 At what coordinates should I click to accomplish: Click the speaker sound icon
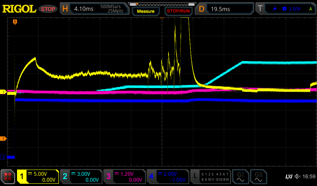297,177
